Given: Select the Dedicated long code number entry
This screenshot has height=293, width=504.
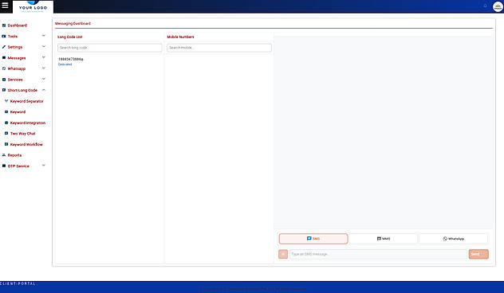Looking at the screenshot, I should point(109,61).
